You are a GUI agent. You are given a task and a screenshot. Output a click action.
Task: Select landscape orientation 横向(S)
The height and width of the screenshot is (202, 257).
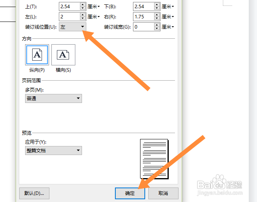63,55
